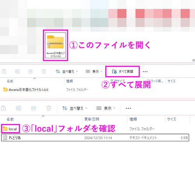Click ファイル フォルダー type of the local row
Screen dimensions: 195x174
[142, 129]
